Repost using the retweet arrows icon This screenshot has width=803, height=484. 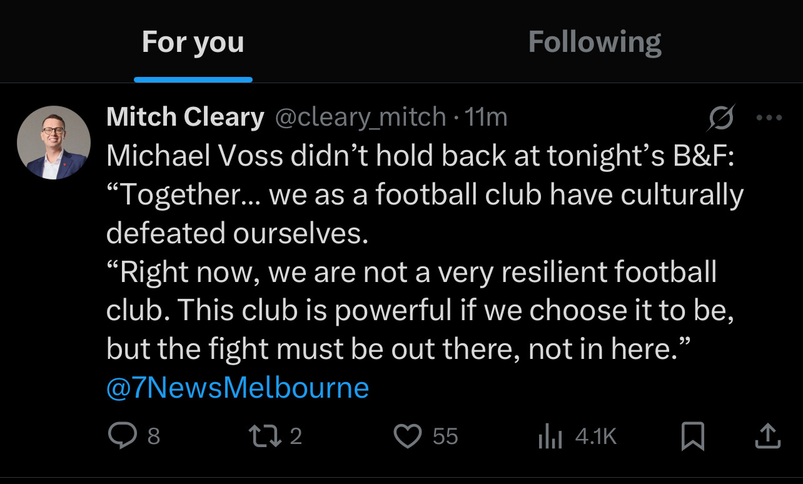point(265,436)
